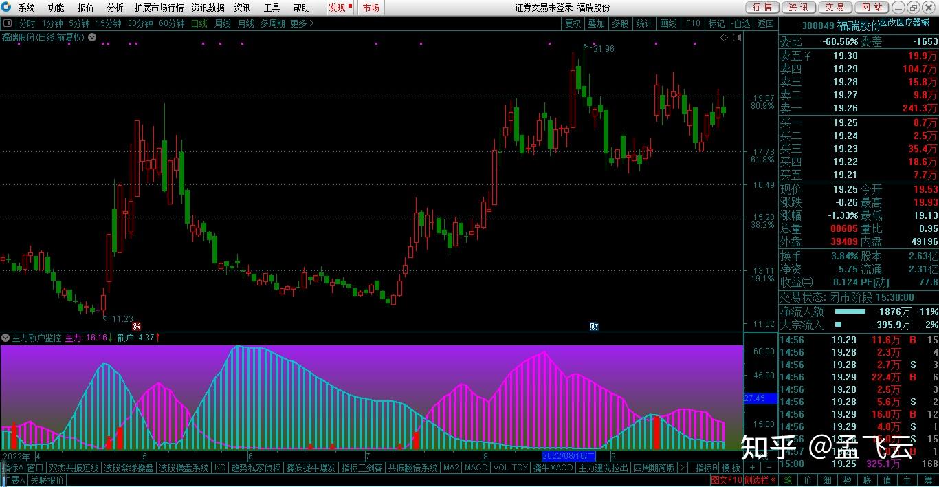Click the 涨 marker icon on chart
Viewport: 939px width, 487px height.
click(136, 326)
